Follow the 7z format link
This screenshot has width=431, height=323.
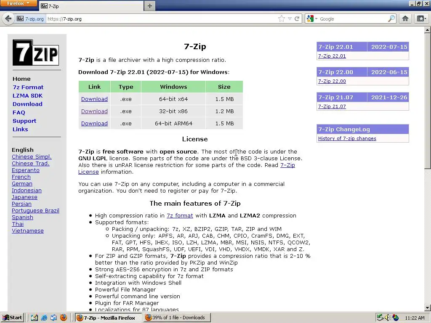pos(180,216)
